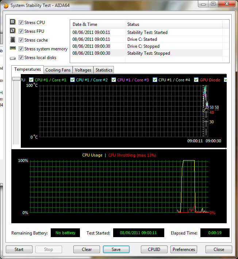Click the CPU chip icon beside Stress CPU
The width and height of the screenshot is (238, 259).
pos(13,22)
